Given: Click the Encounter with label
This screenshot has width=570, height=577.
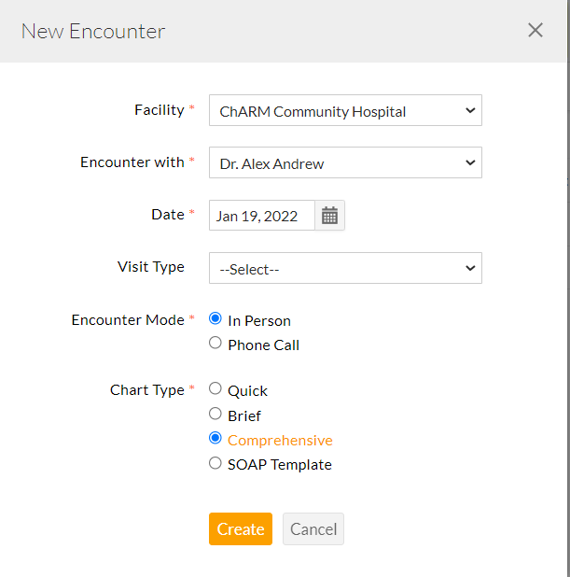Looking at the screenshot, I should (x=132, y=162).
